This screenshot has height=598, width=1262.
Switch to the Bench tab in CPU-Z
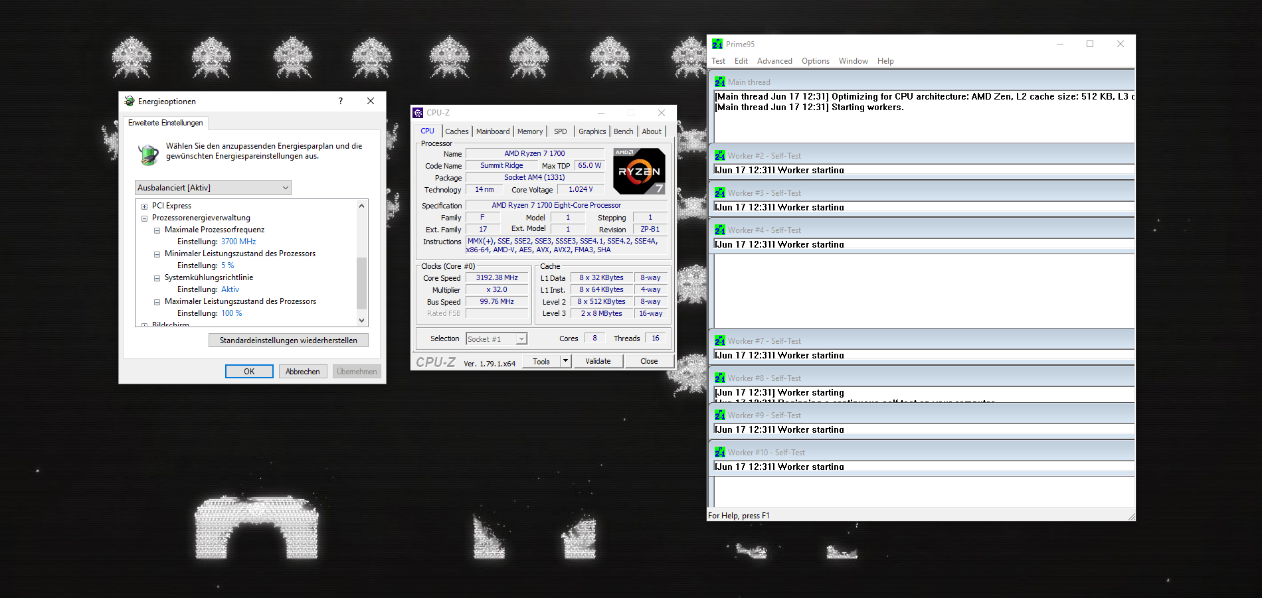pyautogui.click(x=624, y=131)
